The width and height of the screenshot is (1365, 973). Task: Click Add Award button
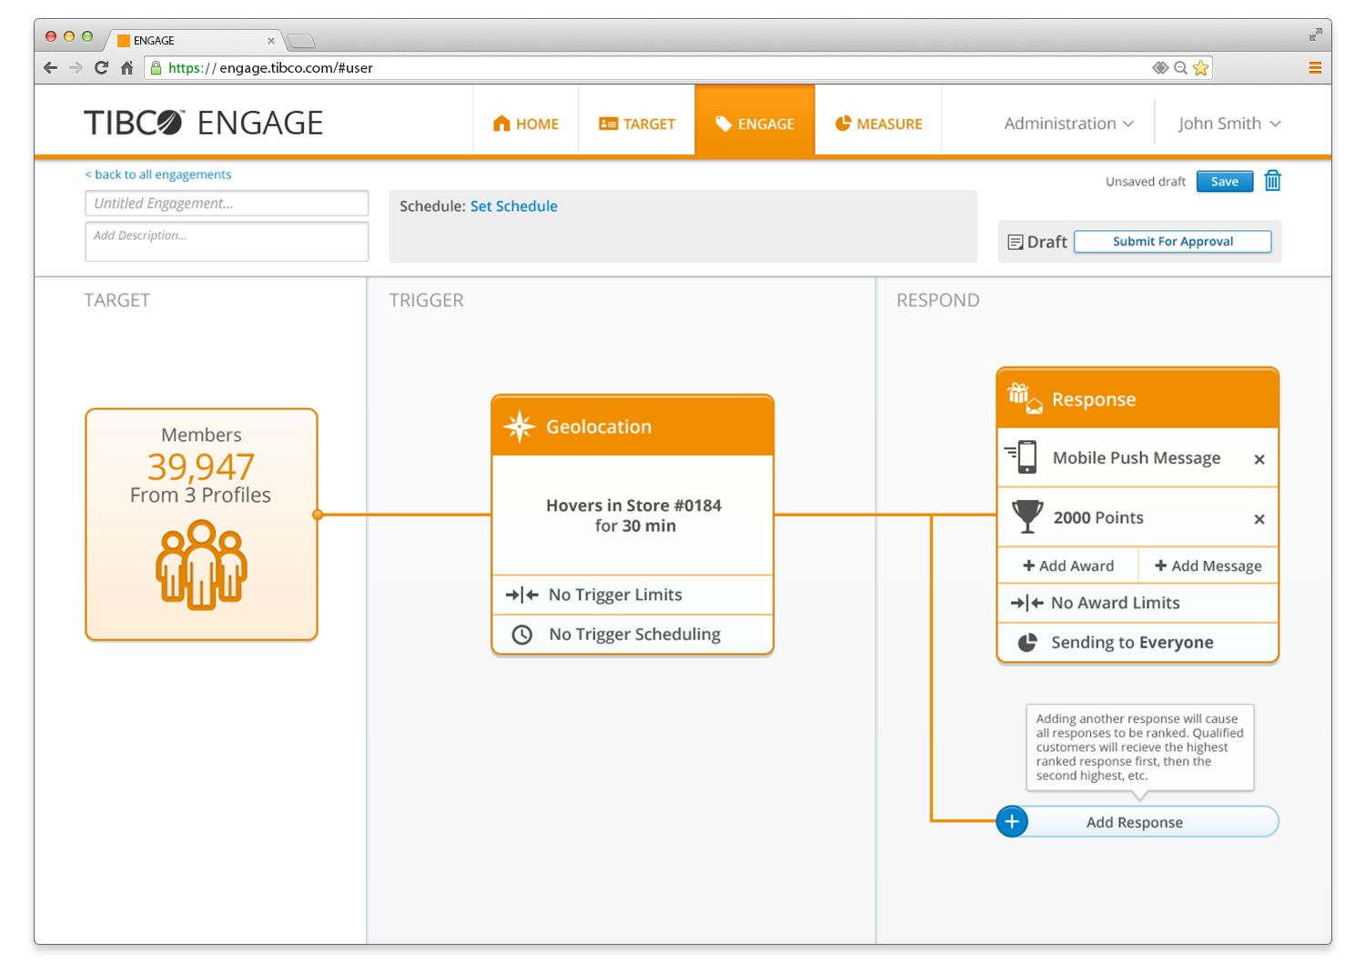point(1068,566)
